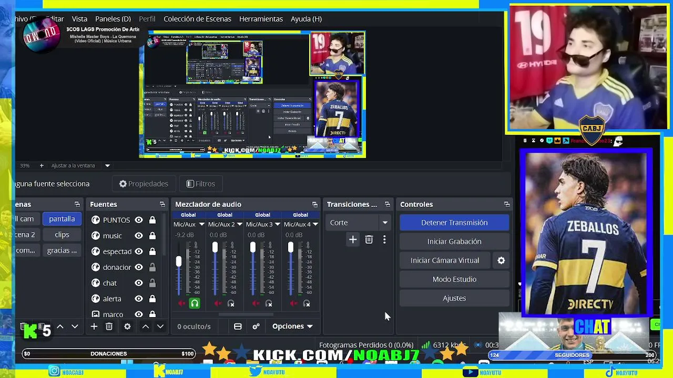Viewport: 673px width, 378px height.
Task: Lock the donacion source
Action: [152, 267]
